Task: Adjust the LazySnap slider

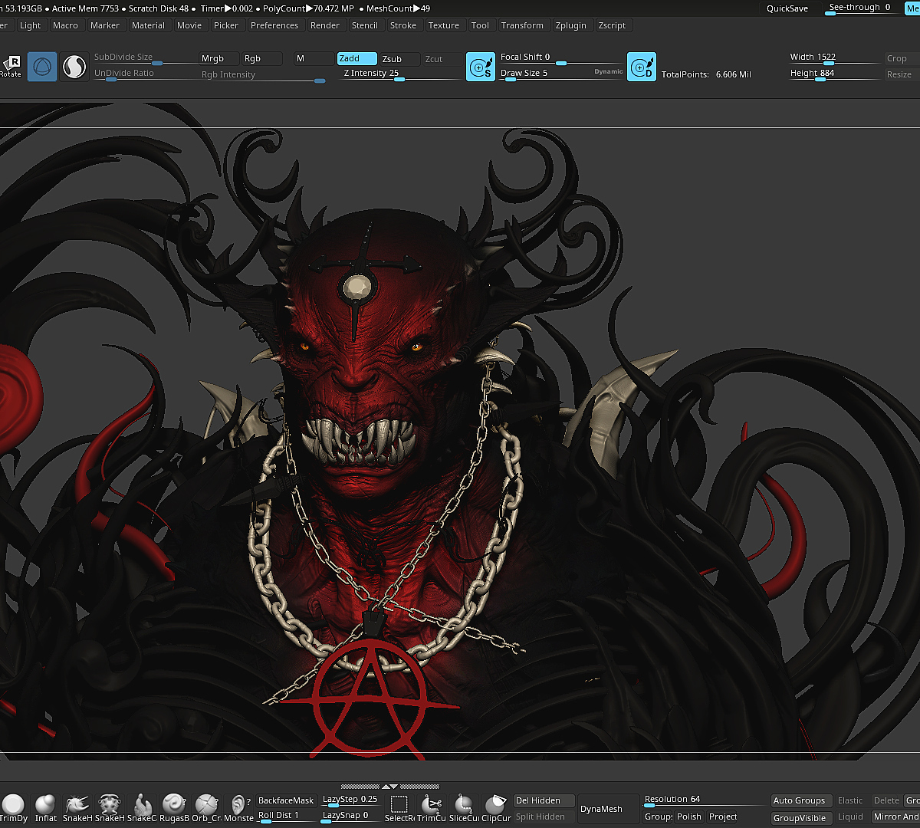Action: coord(350,816)
